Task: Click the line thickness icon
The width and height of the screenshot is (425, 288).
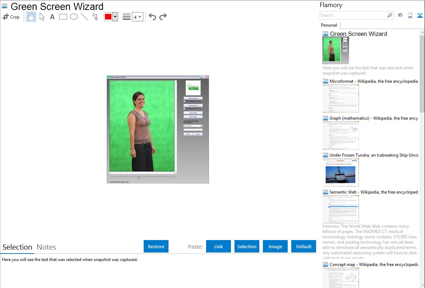Action: [x=127, y=17]
